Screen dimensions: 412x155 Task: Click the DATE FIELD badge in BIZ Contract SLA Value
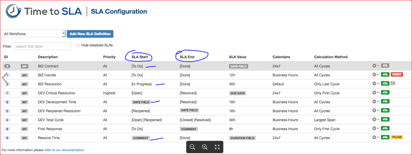(239, 66)
